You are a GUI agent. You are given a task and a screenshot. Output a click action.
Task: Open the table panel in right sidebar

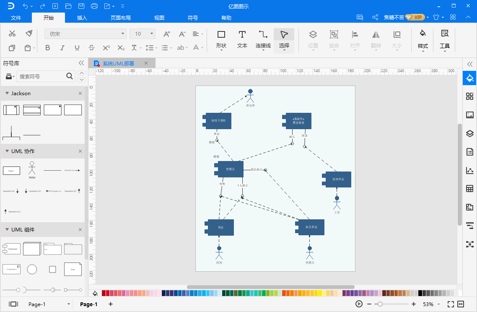[470, 188]
